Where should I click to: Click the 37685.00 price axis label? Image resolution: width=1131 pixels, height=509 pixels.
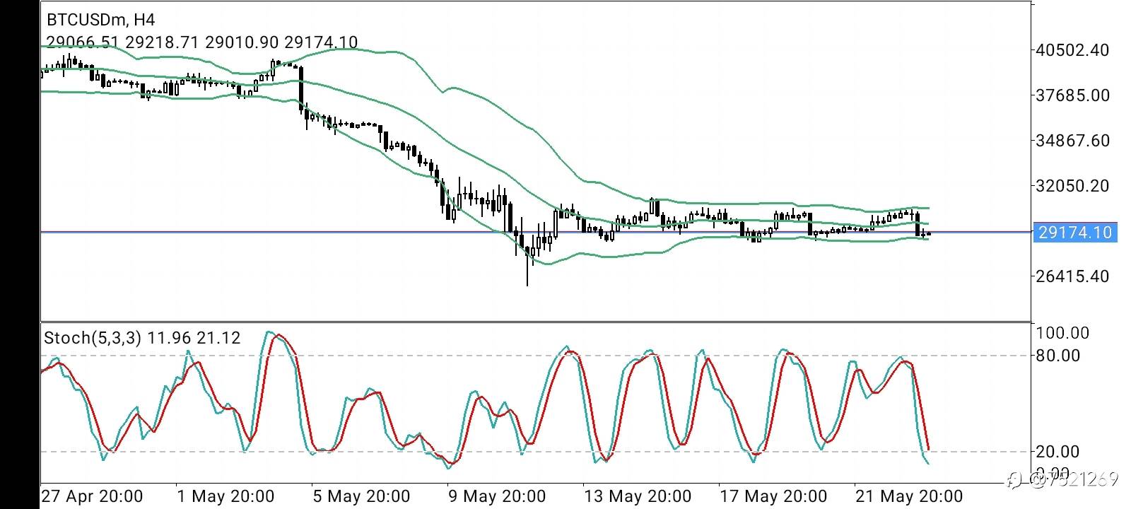(1072, 95)
